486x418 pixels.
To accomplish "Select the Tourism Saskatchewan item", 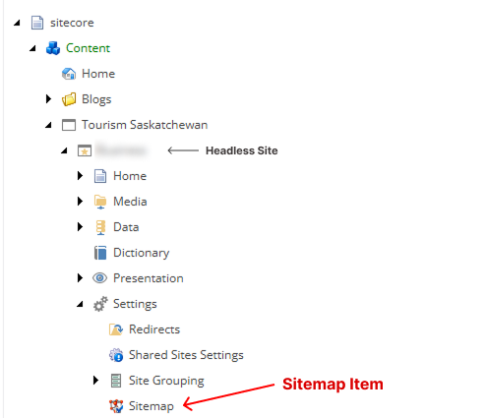I will 145,125.
